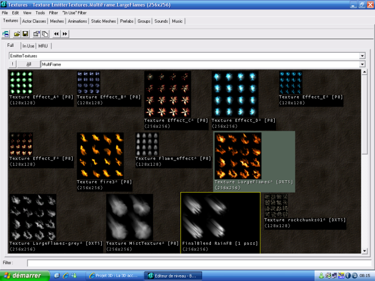The image size is (375, 281).
Task: Switch to the Actor Classes tab
Action: tap(34, 21)
